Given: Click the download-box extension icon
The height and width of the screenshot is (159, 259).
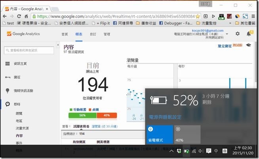Looking at the screenshot, I should (206, 16).
